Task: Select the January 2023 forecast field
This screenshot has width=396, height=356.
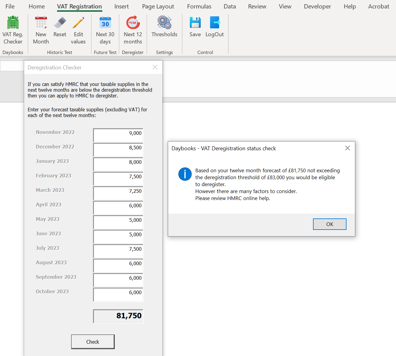Action: pos(118,164)
